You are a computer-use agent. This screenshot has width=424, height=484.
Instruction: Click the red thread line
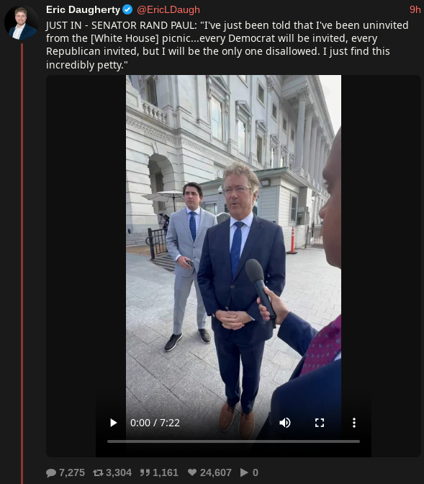[22, 263]
